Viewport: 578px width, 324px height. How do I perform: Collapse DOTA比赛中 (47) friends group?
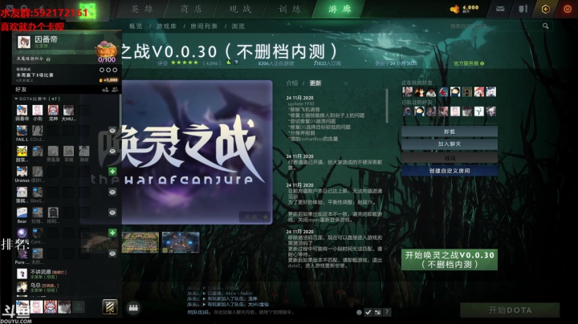[37, 99]
